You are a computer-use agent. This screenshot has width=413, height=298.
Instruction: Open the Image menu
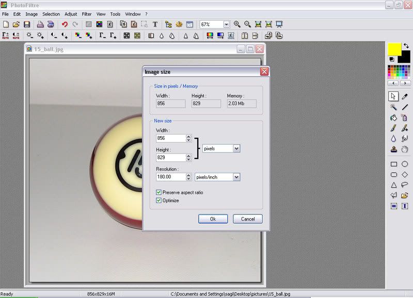[31, 14]
